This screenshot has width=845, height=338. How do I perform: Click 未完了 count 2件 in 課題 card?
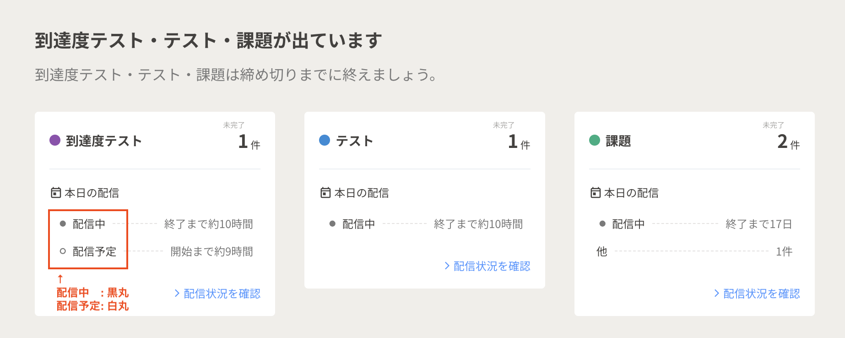click(x=788, y=142)
